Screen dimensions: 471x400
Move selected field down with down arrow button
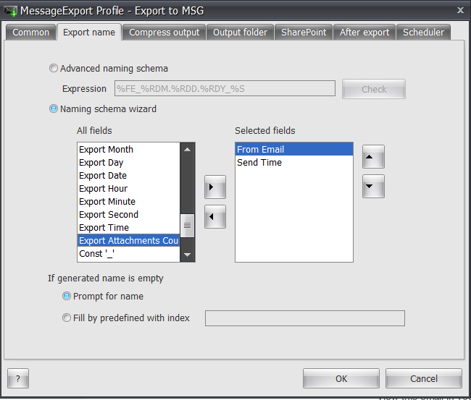point(373,186)
